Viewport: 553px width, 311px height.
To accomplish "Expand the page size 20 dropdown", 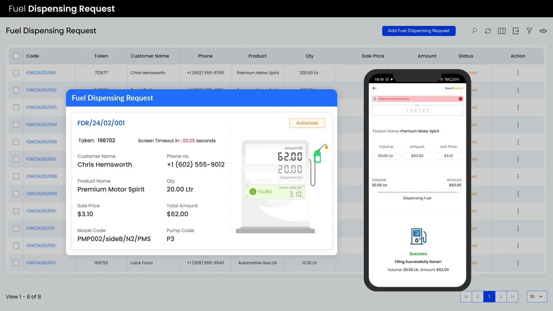I will tap(537, 296).
